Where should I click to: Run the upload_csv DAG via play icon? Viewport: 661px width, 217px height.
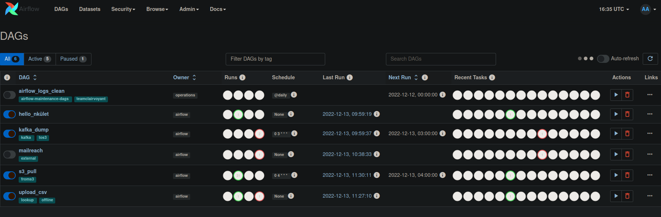[x=616, y=196]
